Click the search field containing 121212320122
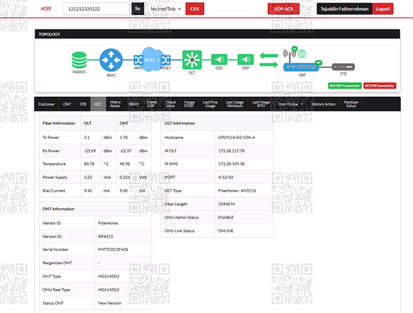The image size is (413, 313). [x=97, y=9]
